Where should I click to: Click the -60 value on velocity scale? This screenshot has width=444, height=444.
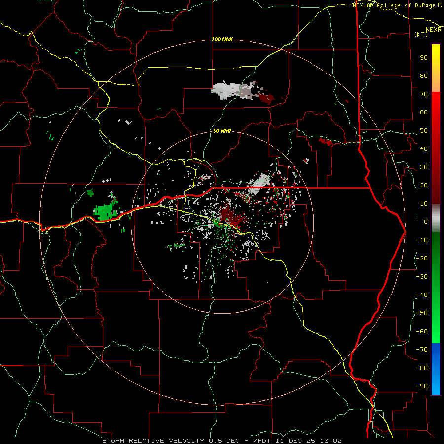coord(422,332)
